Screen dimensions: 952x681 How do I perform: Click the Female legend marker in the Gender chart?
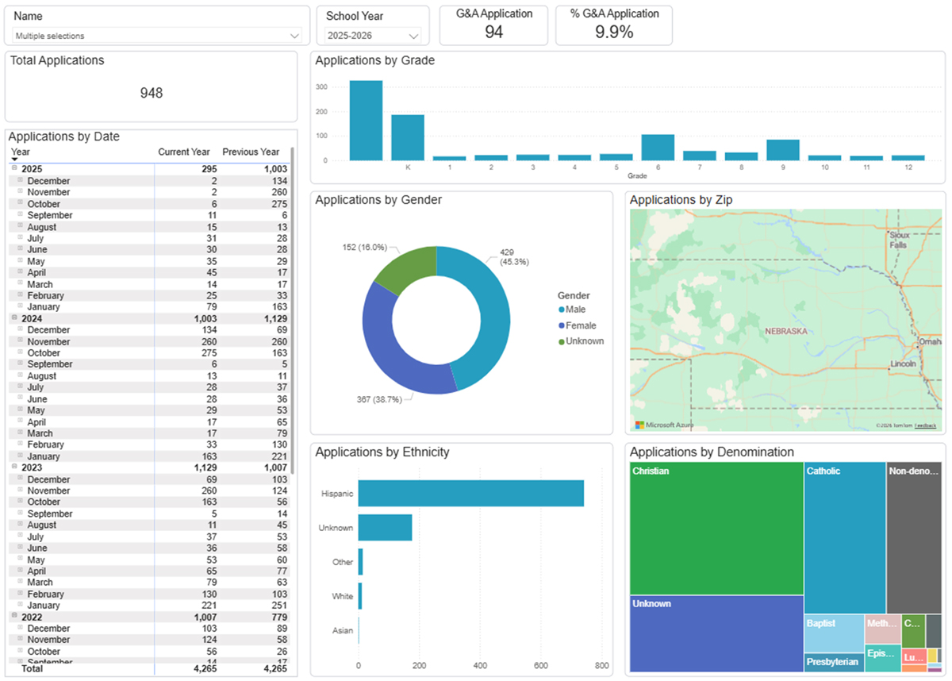562,325
